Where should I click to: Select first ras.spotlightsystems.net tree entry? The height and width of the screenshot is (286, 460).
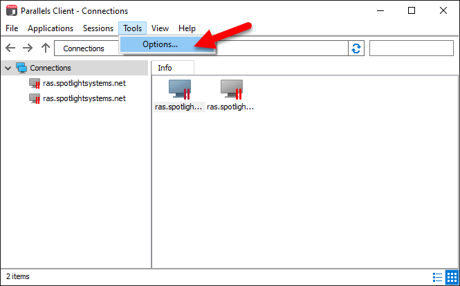pos(84,83)
